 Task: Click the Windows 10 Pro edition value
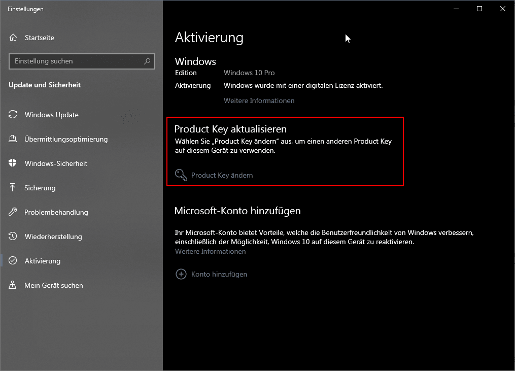pyautogui.click(x=249, y=73)
